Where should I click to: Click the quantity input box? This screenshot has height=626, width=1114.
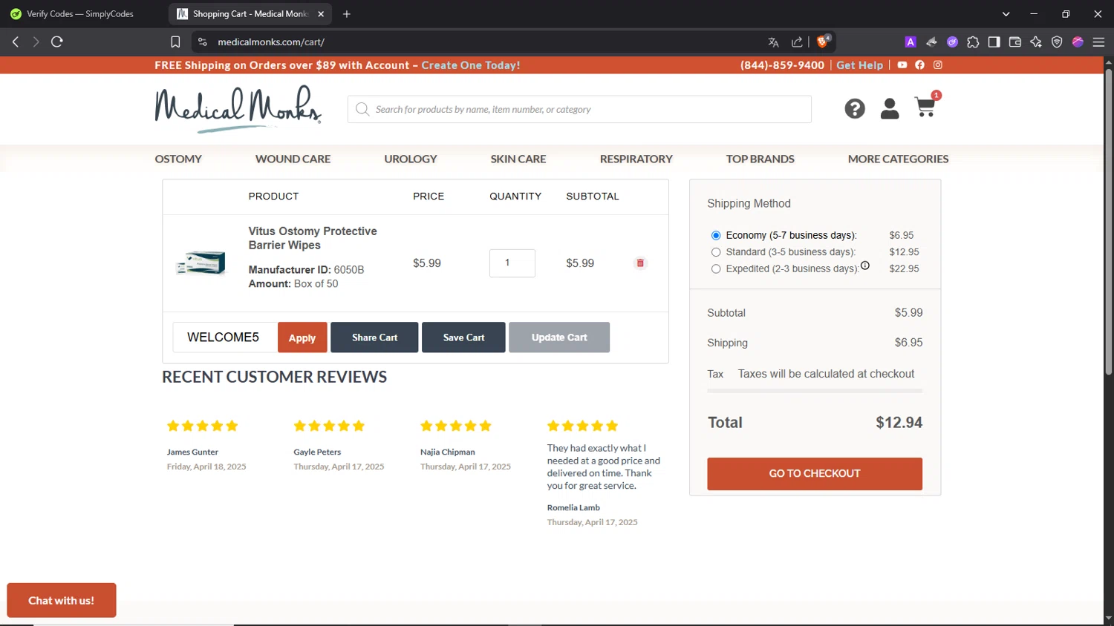512,263
